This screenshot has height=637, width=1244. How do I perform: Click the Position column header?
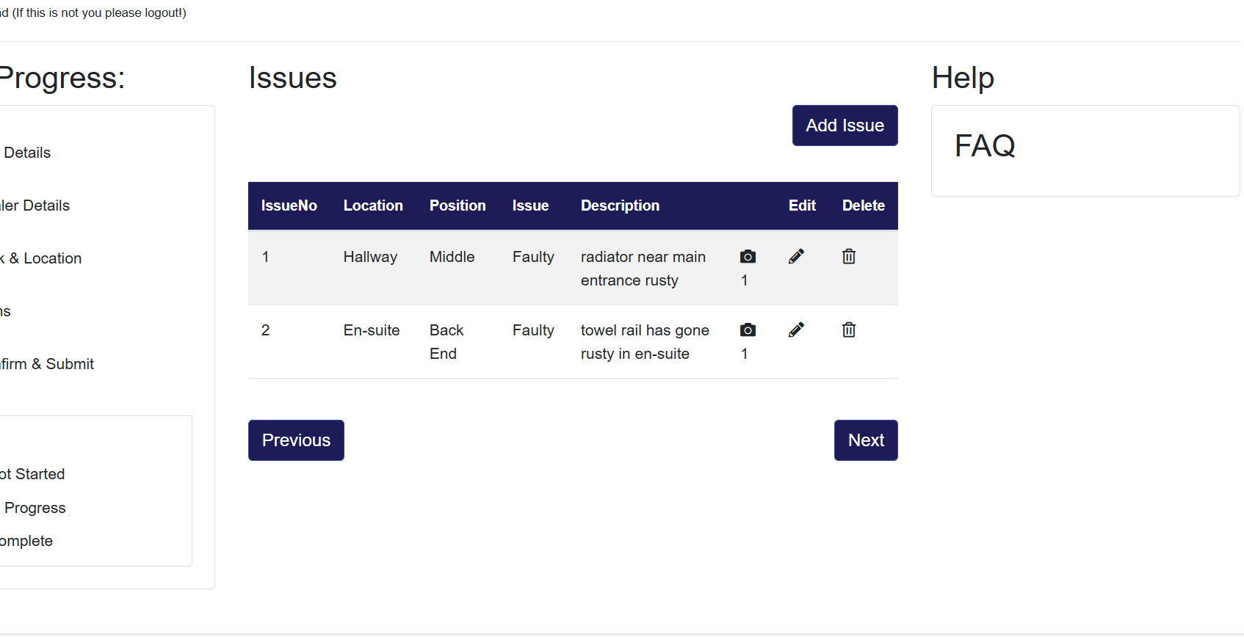click(458, 206)
